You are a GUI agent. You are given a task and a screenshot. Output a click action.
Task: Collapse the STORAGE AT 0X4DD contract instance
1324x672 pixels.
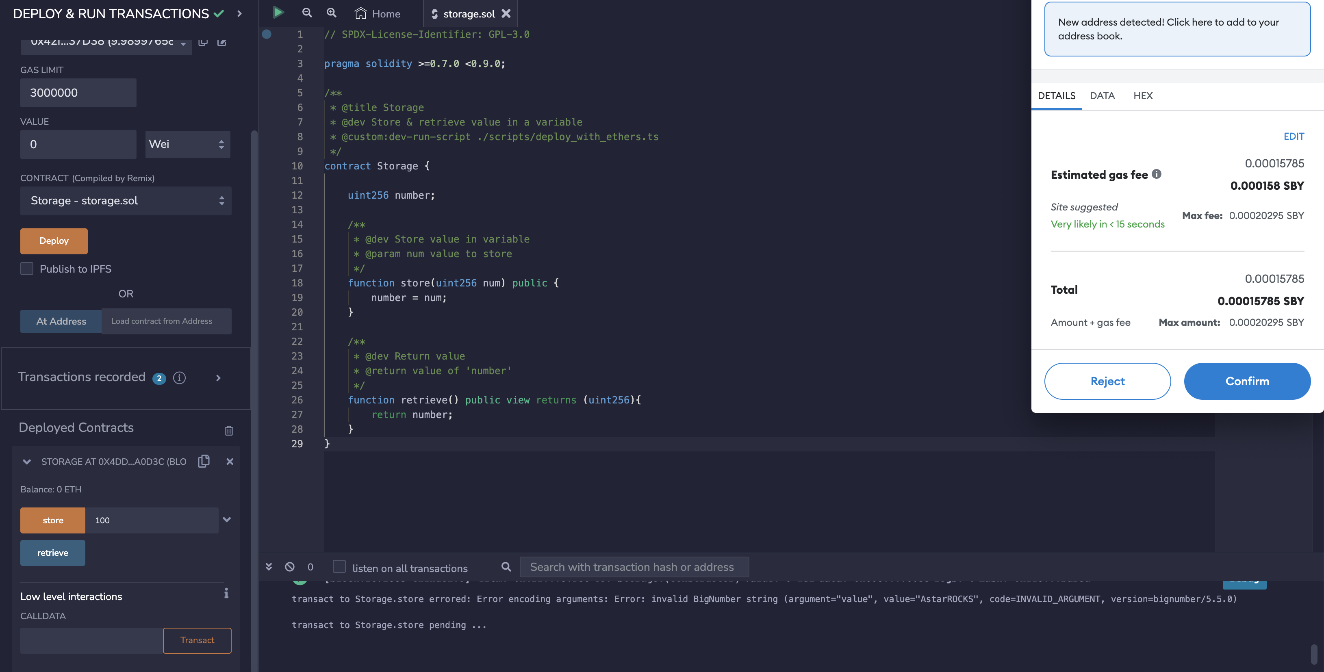pos(27,462)
